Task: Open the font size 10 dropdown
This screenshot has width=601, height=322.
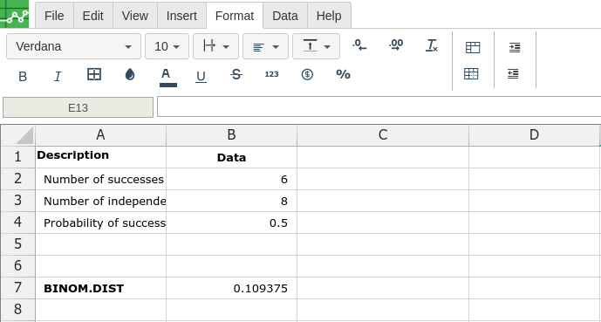Action: 167,46
